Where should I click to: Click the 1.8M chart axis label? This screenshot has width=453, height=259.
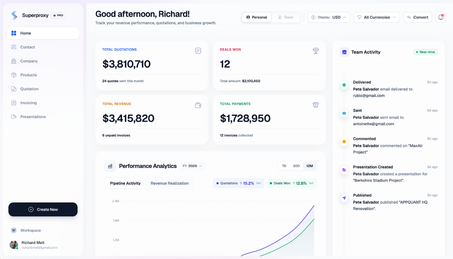pos(116,220)
